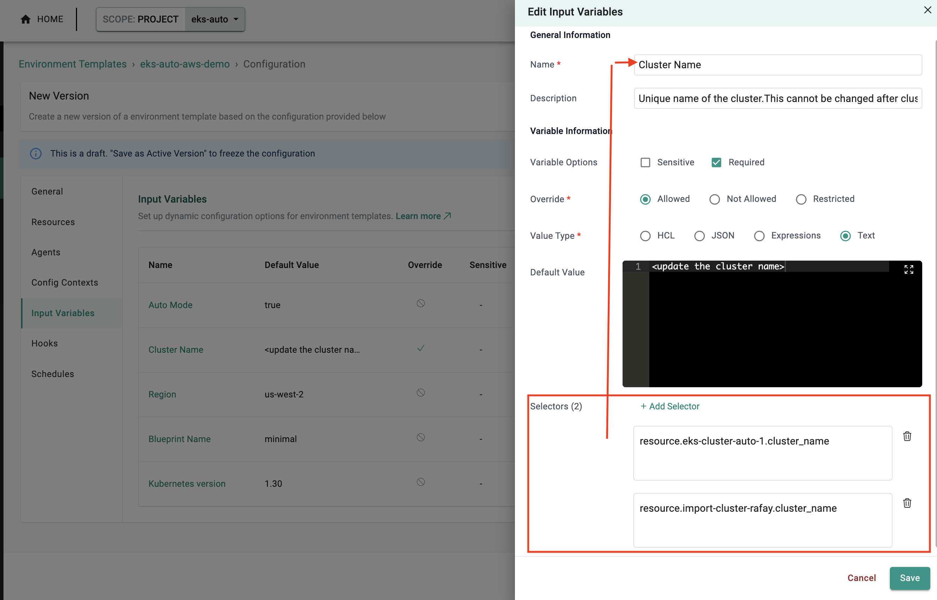Click override-disabled icon in Blueprint Name row

click(x=421, y=437)
